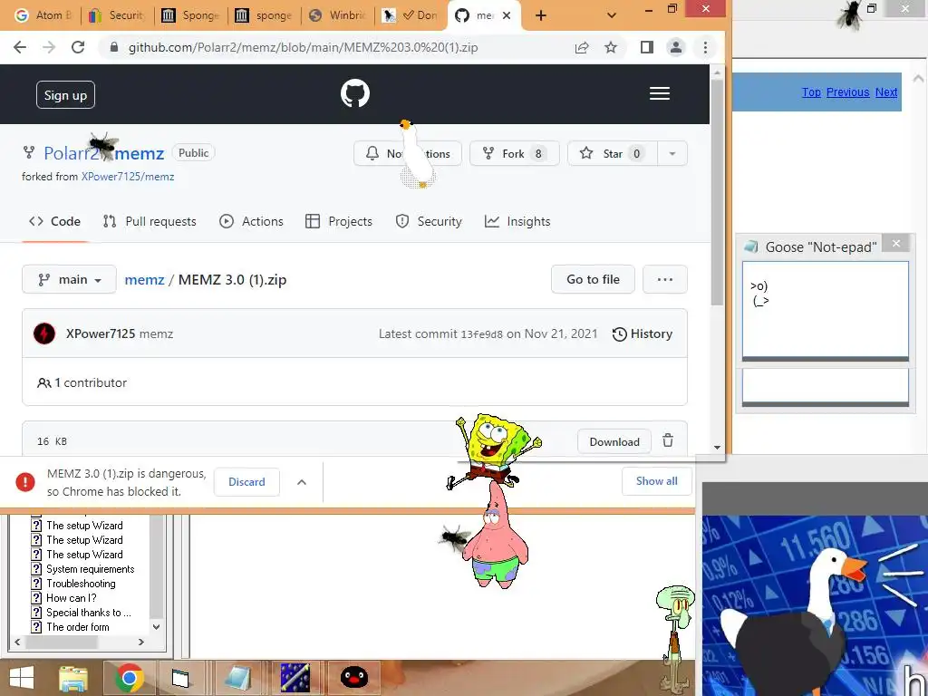
Task: Click the trash icon to delete file
Action: [x=668, y=441]
